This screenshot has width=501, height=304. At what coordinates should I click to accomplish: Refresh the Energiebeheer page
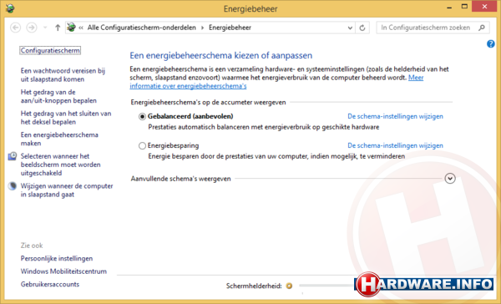point(362,28)
